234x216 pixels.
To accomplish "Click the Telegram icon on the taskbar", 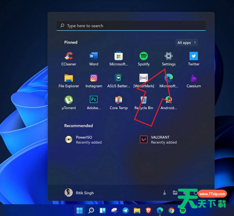I will click(125, 210).
